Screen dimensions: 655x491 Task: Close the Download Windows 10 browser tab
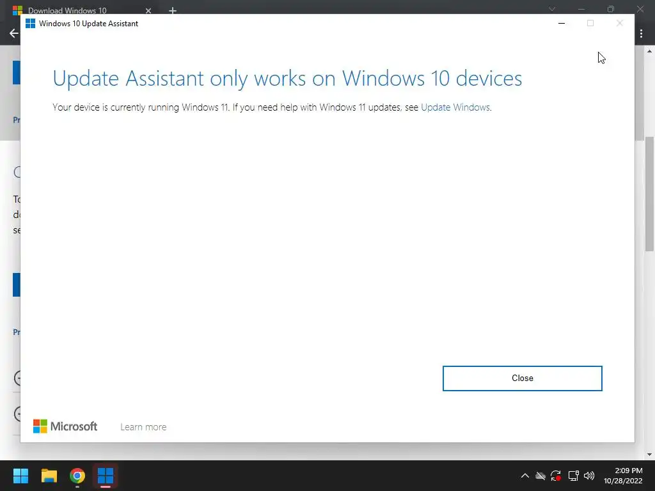148,10
